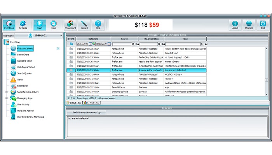Image resolution: width=272 pixels, height=155 pixels.
Task: Launch the Wizard tool
Action: pos(84,25)
